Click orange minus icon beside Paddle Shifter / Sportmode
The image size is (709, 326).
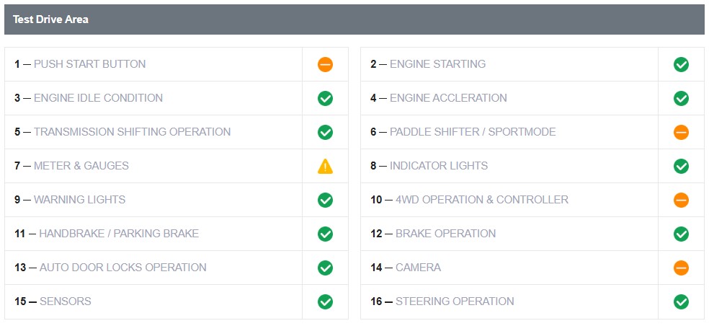[681, 132]
